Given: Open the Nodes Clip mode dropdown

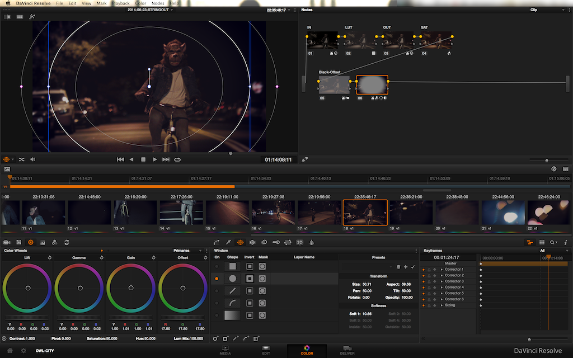Looking at the screenshot, I should [547, 10].
